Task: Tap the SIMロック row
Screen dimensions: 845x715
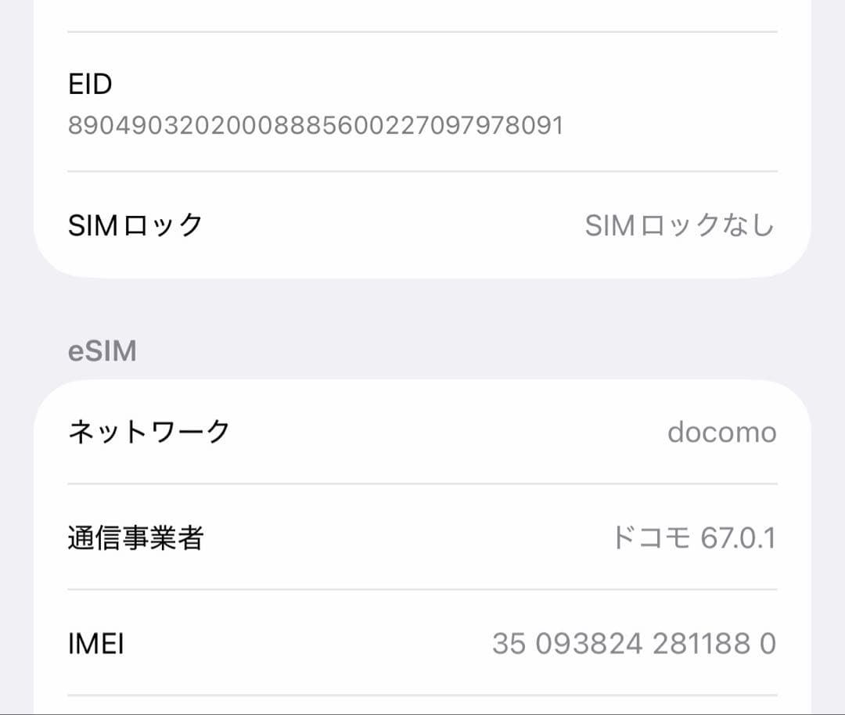Action: pos(422,225)
